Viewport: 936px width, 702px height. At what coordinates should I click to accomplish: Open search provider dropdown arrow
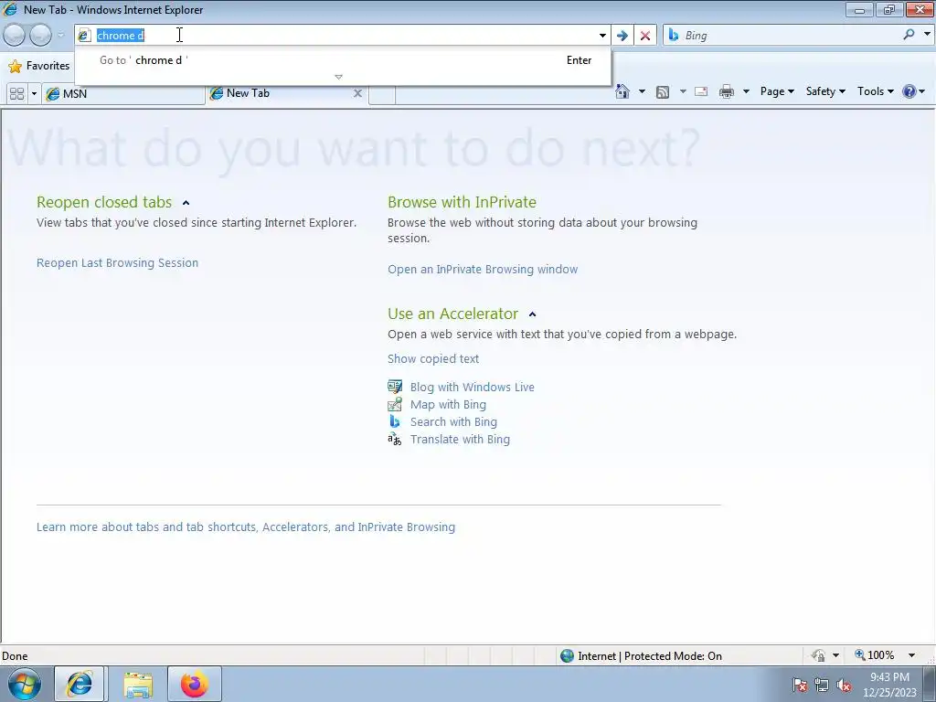point(927,35)
